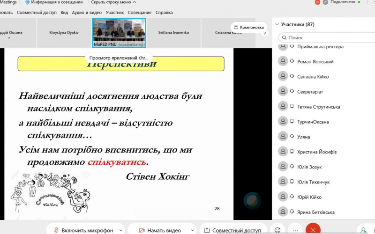The height and width of the screenshot is (234, 375).
Task: Click avatar icon of Юлія Зозук
Action: click(283, 167)
